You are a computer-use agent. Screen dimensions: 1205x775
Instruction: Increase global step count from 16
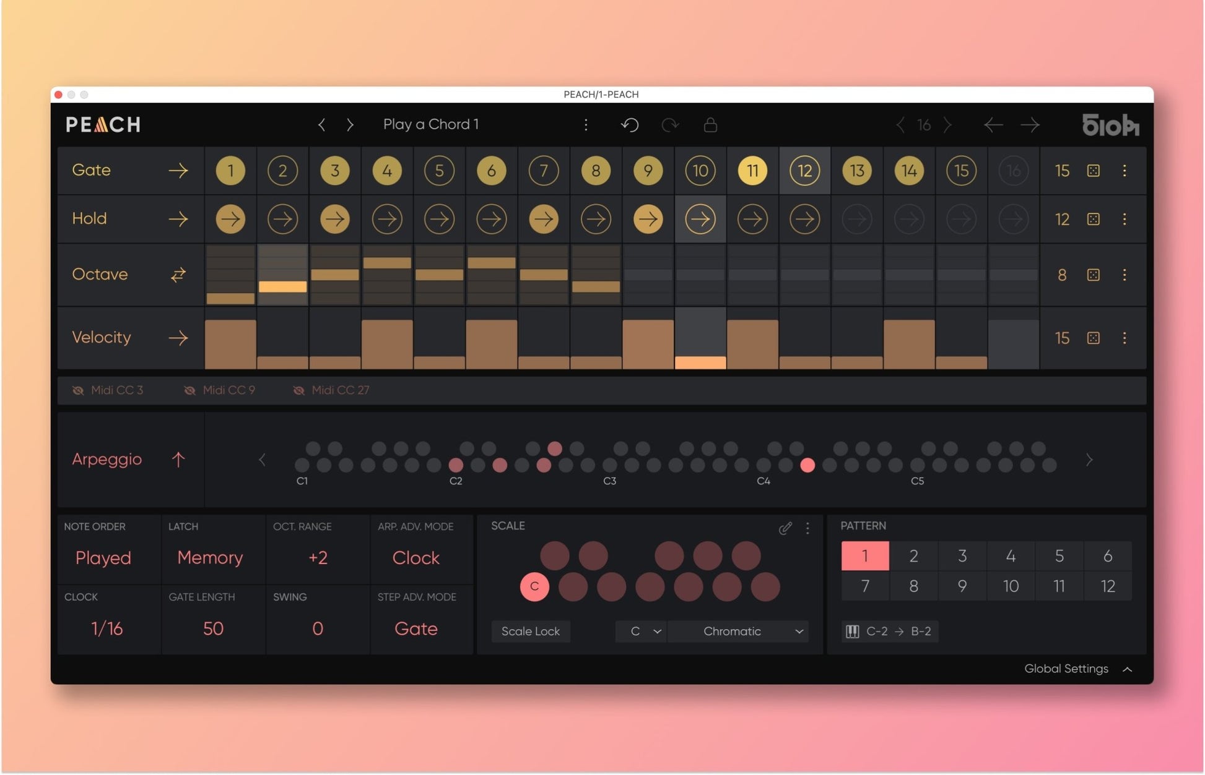coord(947,125)
